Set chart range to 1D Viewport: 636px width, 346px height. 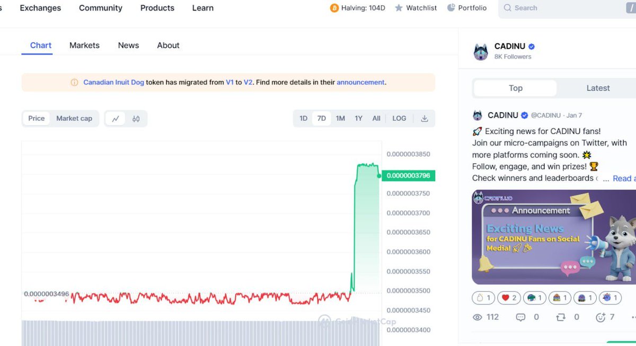click(x=303, y=118)
